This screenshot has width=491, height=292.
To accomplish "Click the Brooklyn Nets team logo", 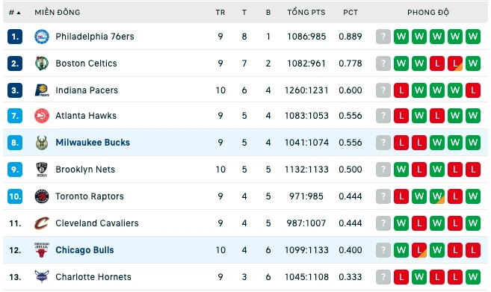I will click(x=42, y=170).
